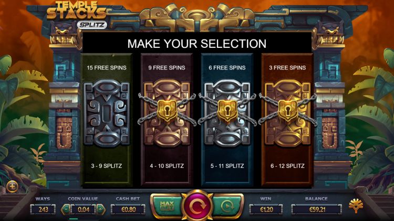
Task: Click the balance display €59.21
Action: click(x=317, y=209)
